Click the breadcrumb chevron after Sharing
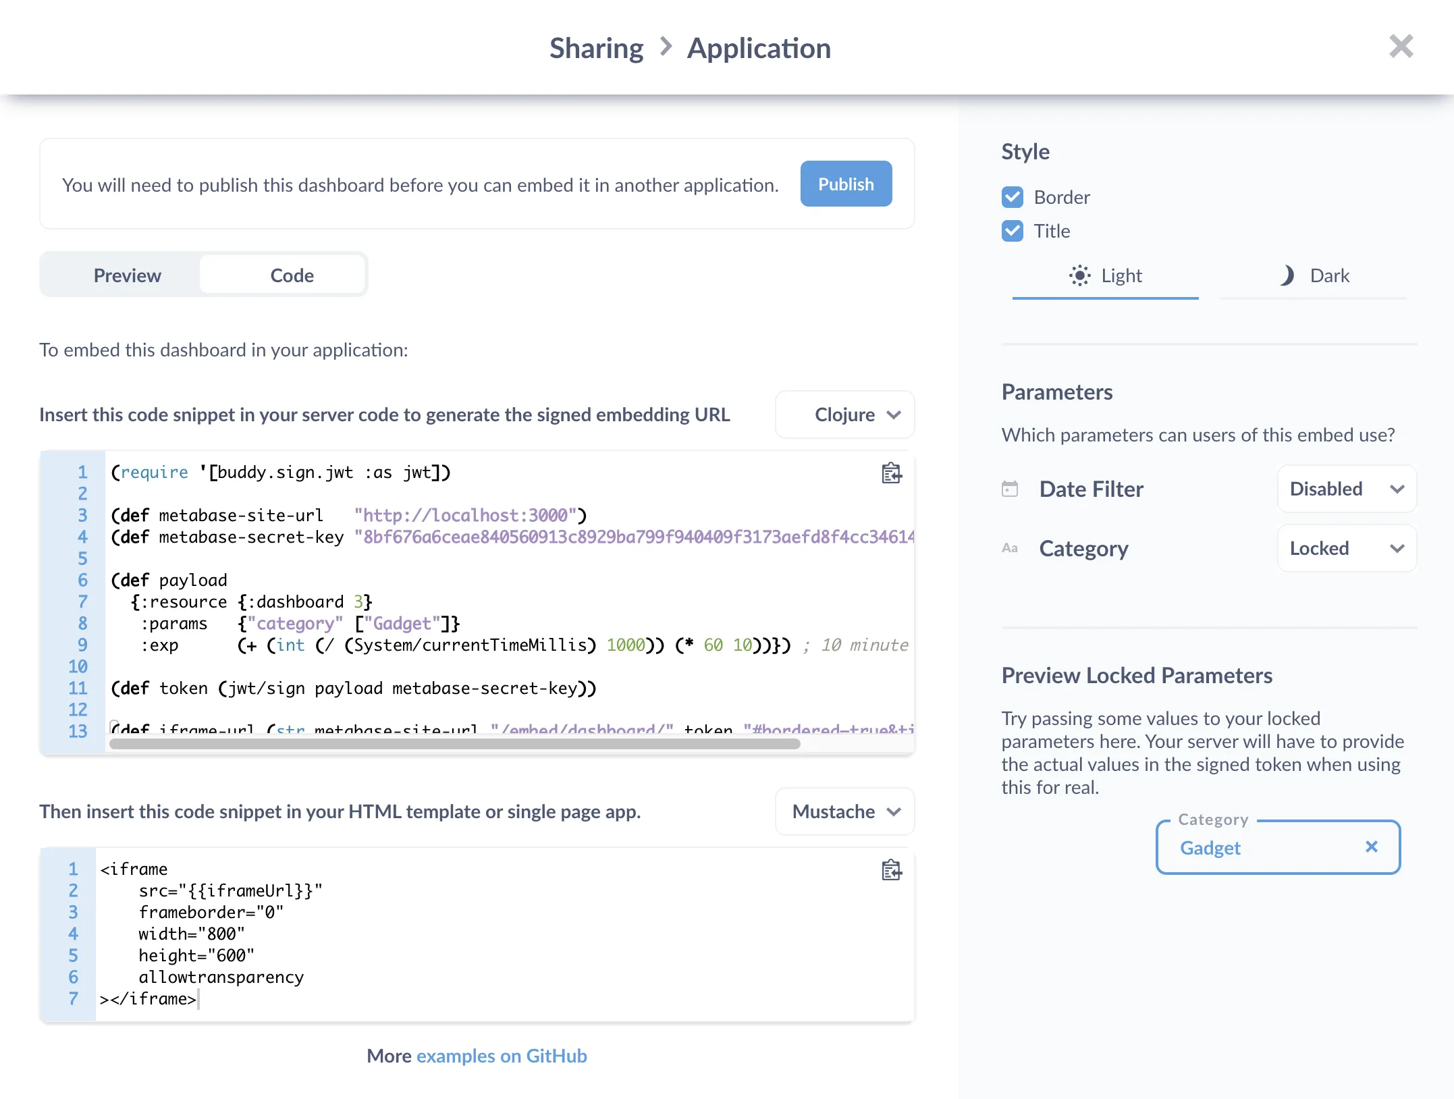 tap(666, 47)
